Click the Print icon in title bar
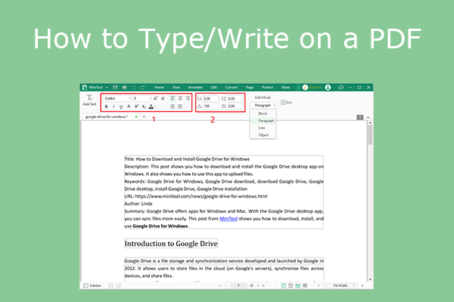454x302 pixels. click(125, 88)
